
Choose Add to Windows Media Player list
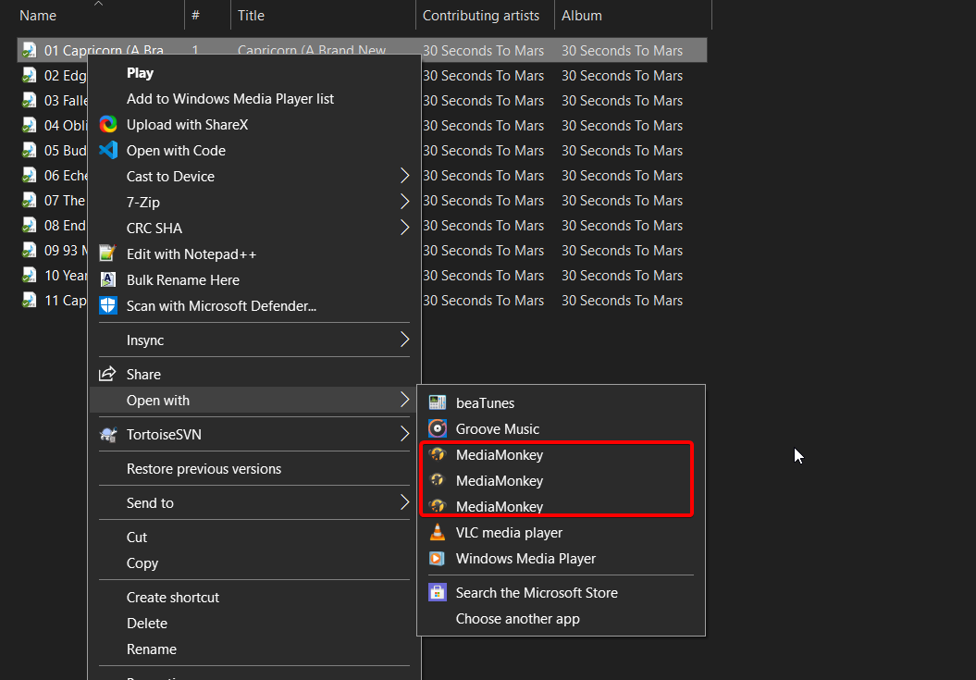pyautogui.click(x=229, y=99)
